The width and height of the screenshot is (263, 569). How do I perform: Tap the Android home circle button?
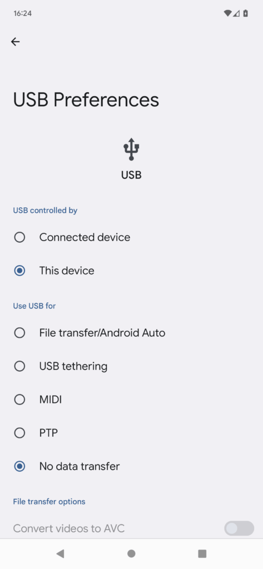pyautogui.click(x=131, y=553)
